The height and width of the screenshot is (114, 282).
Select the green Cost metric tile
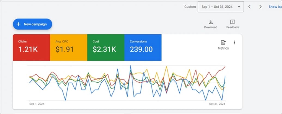tap(106, 48)
